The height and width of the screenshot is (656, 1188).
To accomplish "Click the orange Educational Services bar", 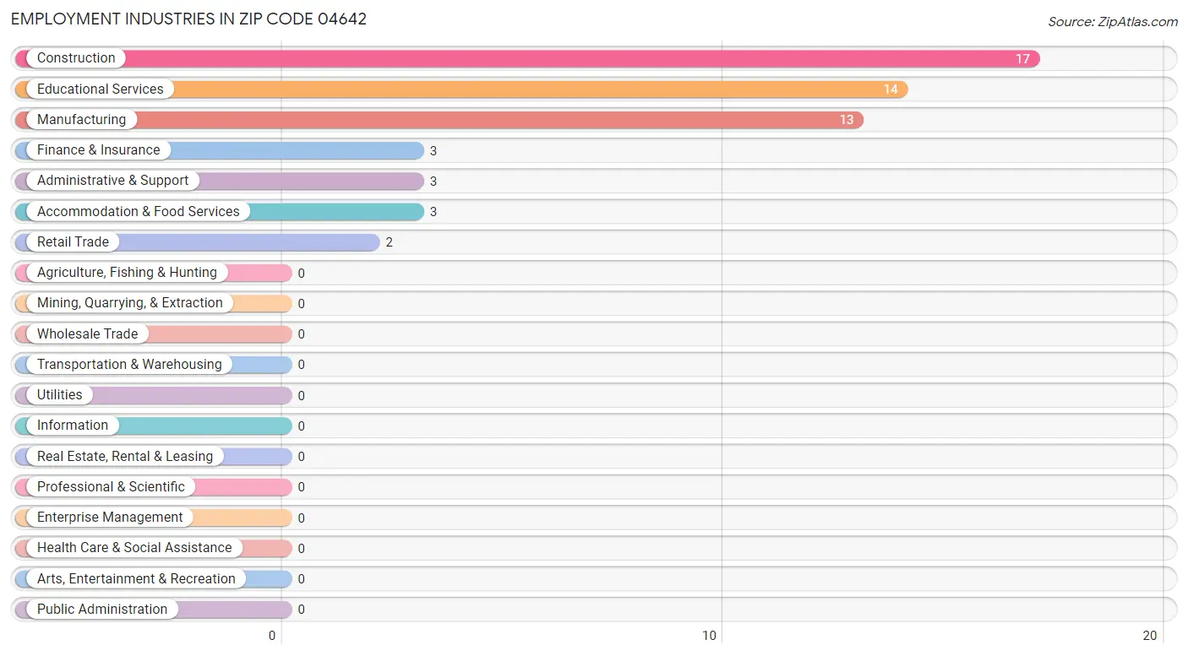I will [x=461, y=89].
